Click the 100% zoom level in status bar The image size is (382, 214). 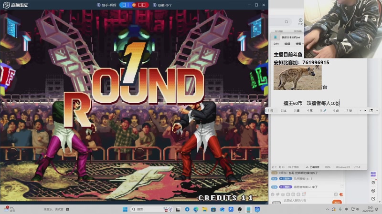[x=328, y=167]
